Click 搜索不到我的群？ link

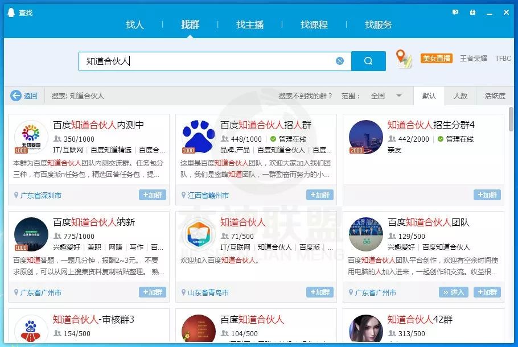305,96
